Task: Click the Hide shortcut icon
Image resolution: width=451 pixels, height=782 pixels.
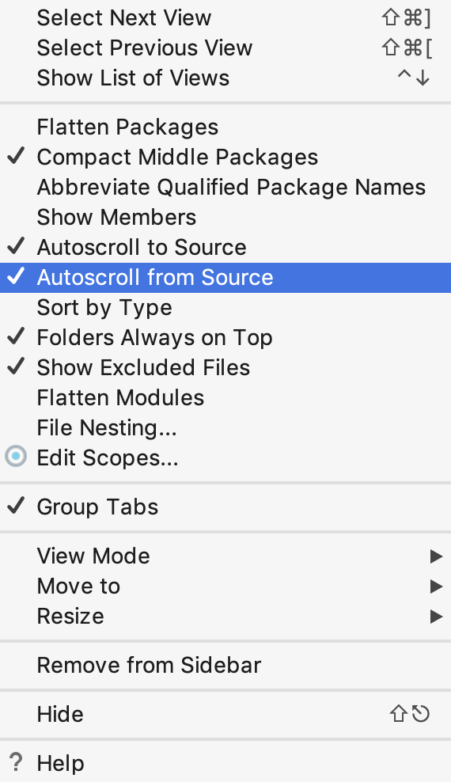Action: coord(410,714)
